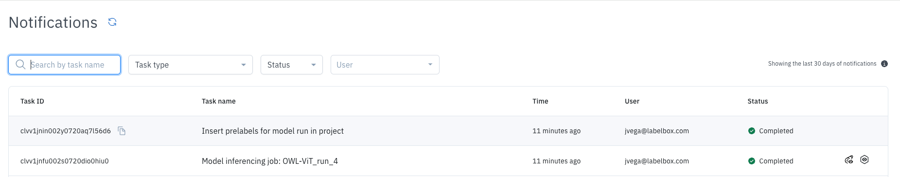Open the User filter dropdown
Screen dimensions: 900x177
[x=385, y=65]
